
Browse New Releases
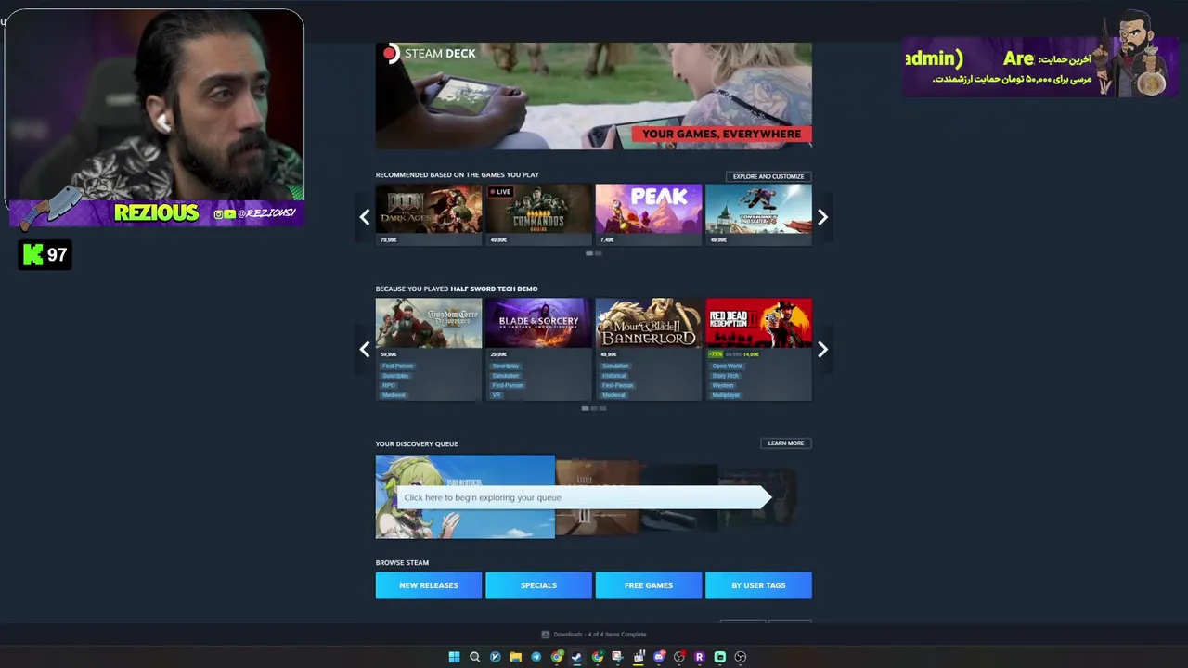[429, 585]
